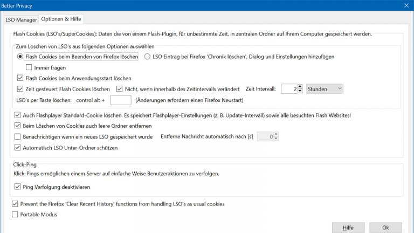
Task: Uncheck 'Zeit gesteuert Flash Cookies löschen'
Action: click(x=21, y=88)
